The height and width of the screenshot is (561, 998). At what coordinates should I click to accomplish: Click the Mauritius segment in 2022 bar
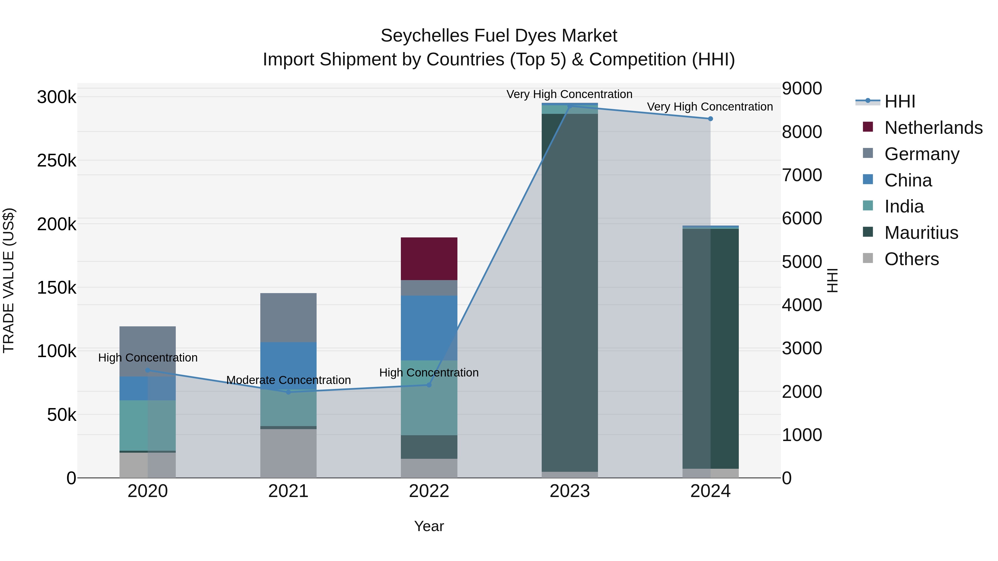coord(429,447)
